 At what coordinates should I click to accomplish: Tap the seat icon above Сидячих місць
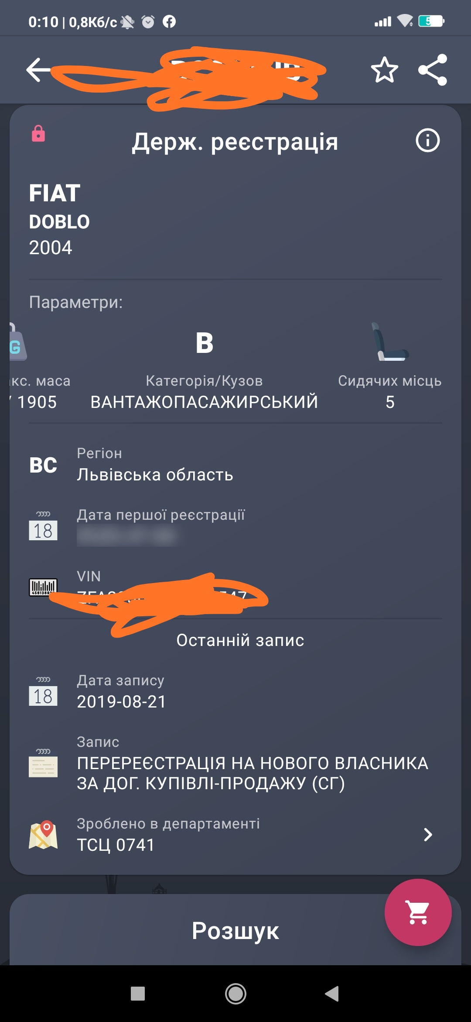coord(390,342)
